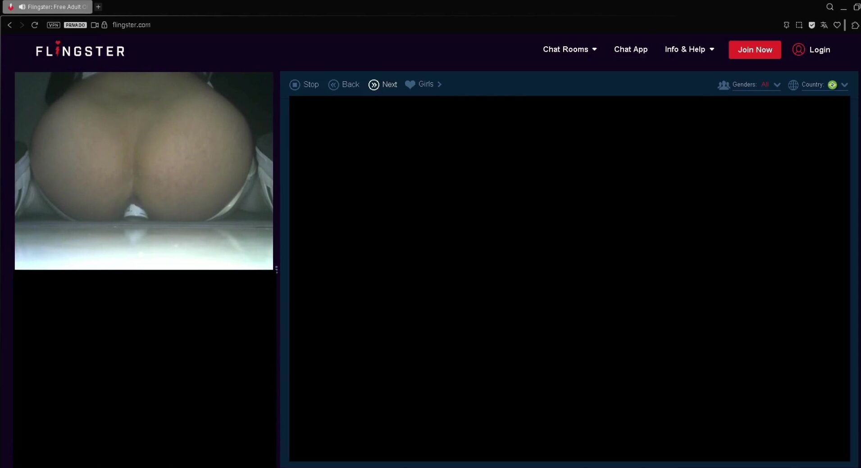Click the Flingster logo

[80, 50]
